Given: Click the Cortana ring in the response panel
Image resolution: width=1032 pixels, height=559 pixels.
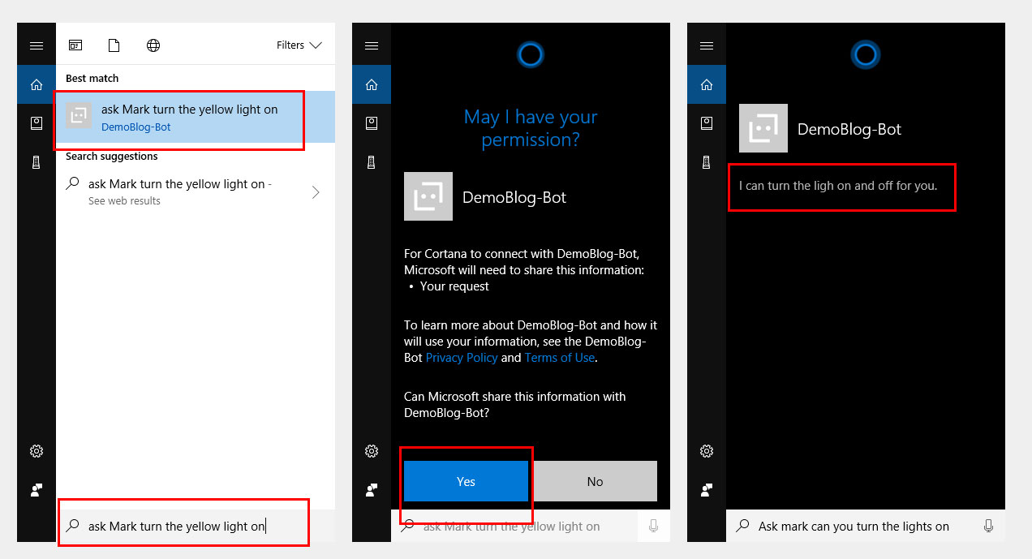Looking at the screenshot, I should [x=865, y=55].
